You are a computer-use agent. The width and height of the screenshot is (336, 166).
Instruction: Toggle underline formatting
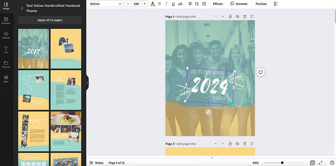pos(173,4)
